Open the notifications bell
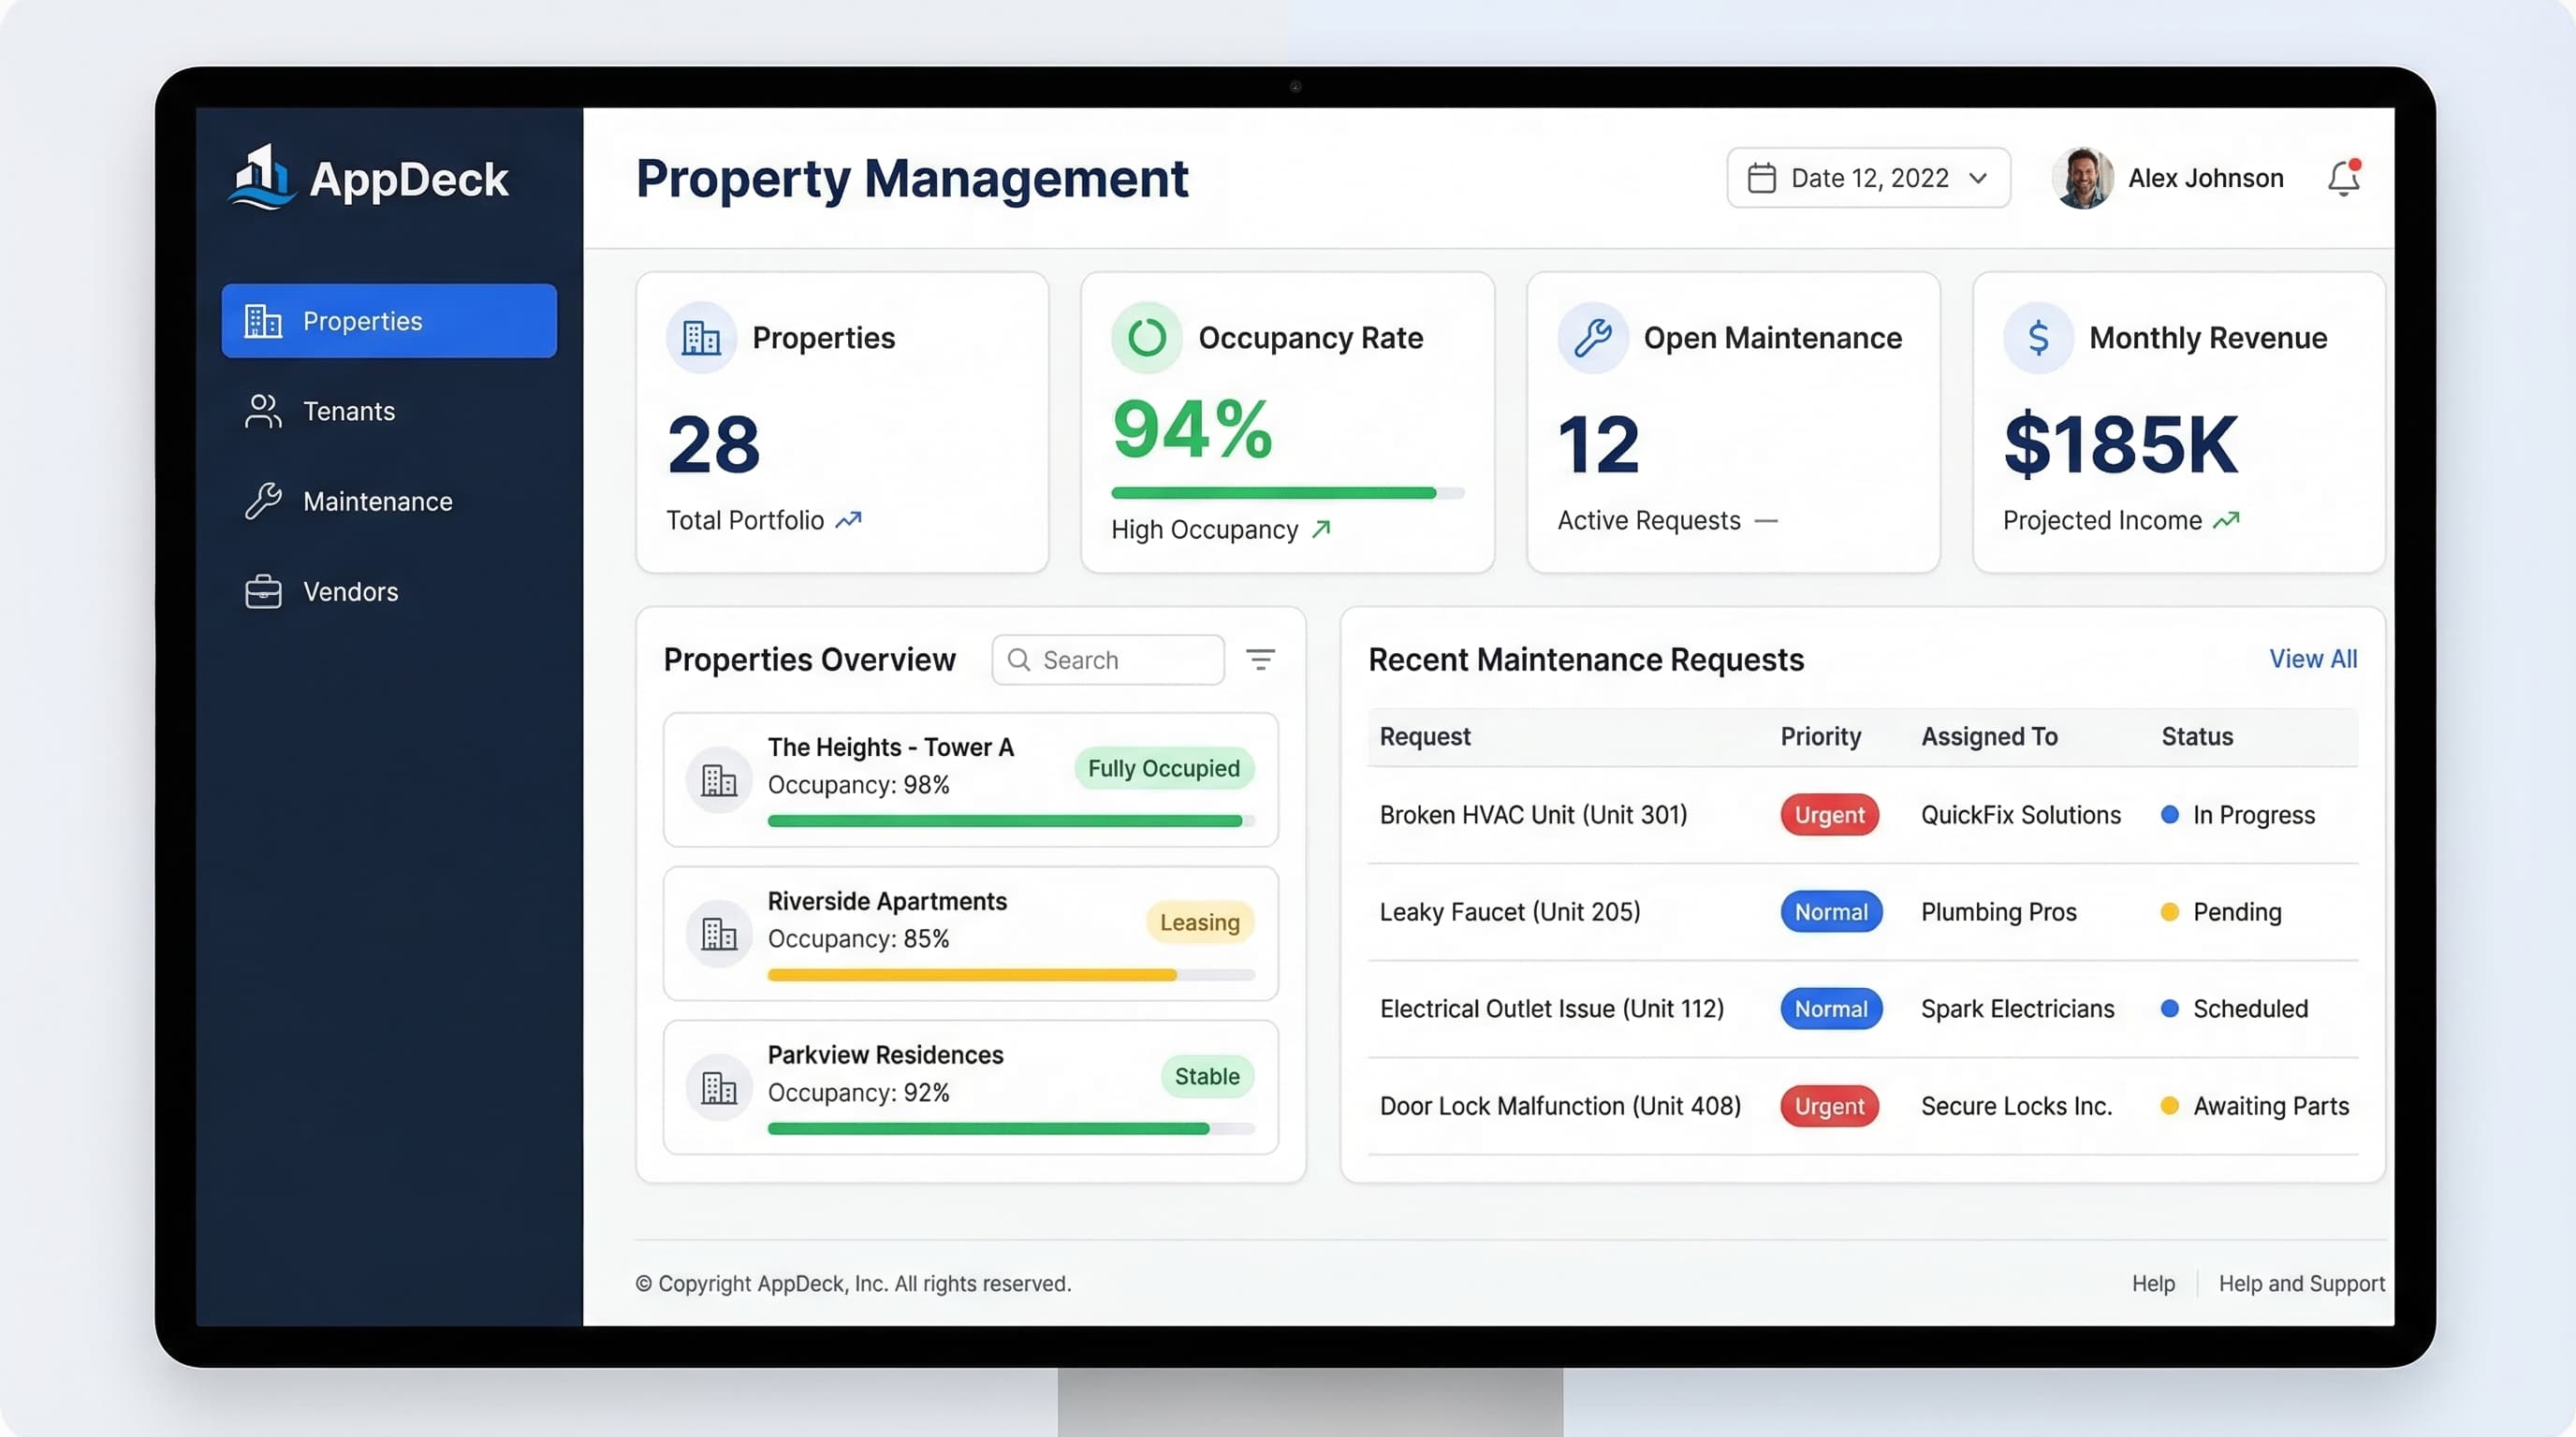Viewport: 2576px width, 1437px height. [x=2343, y=178]
